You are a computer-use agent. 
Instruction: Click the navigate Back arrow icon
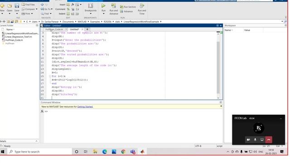coord(42,5)
